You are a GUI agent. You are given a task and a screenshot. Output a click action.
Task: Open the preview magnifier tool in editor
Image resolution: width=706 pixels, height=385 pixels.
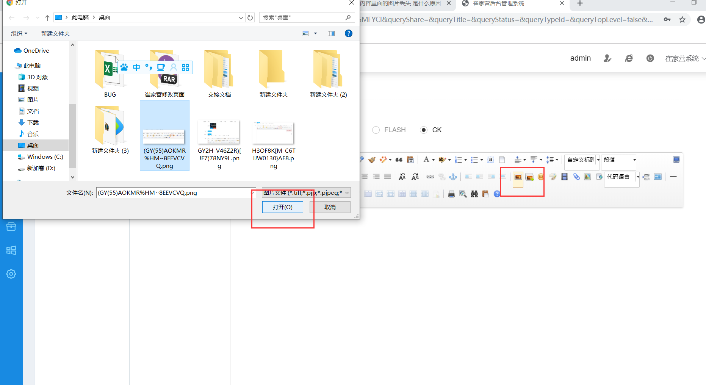(463, 194)
